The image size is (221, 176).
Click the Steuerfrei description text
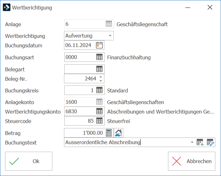[119, 121]
